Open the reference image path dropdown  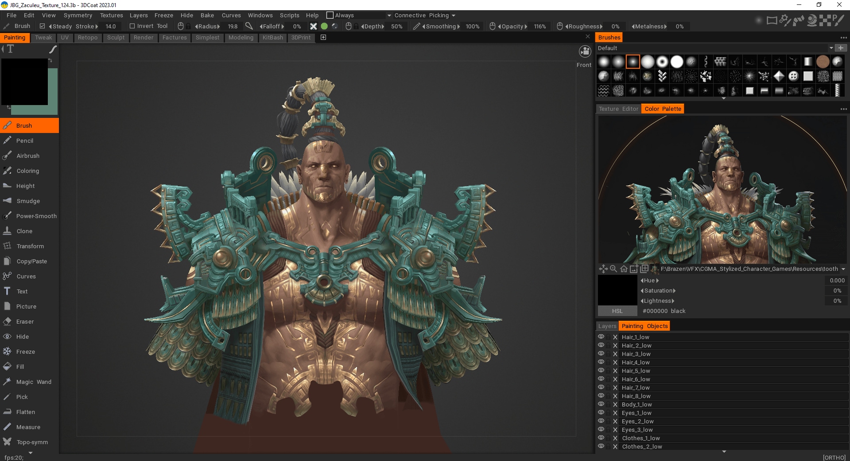[843, 269]
